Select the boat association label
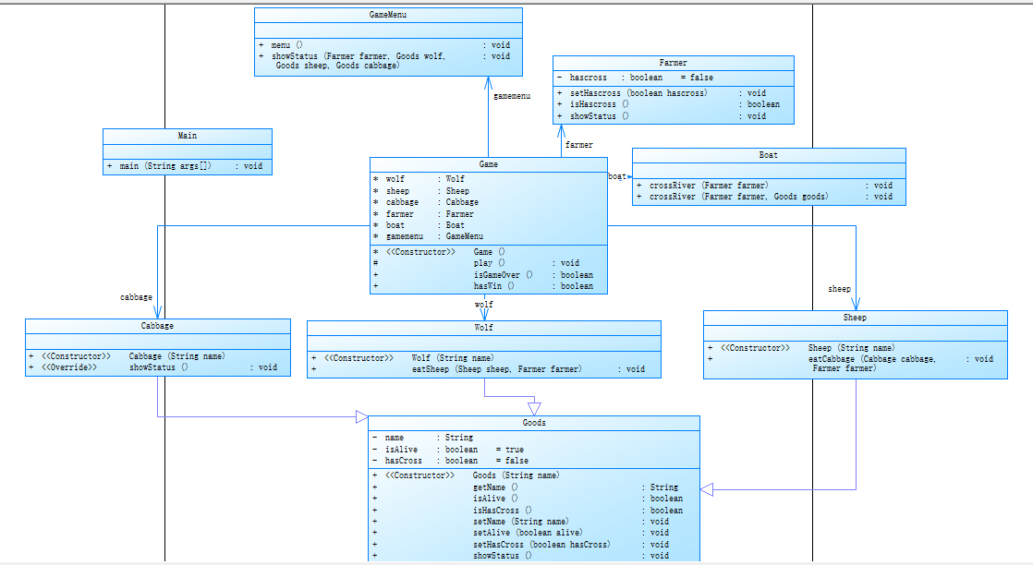The image size is (1033, 565). point(617,176)
